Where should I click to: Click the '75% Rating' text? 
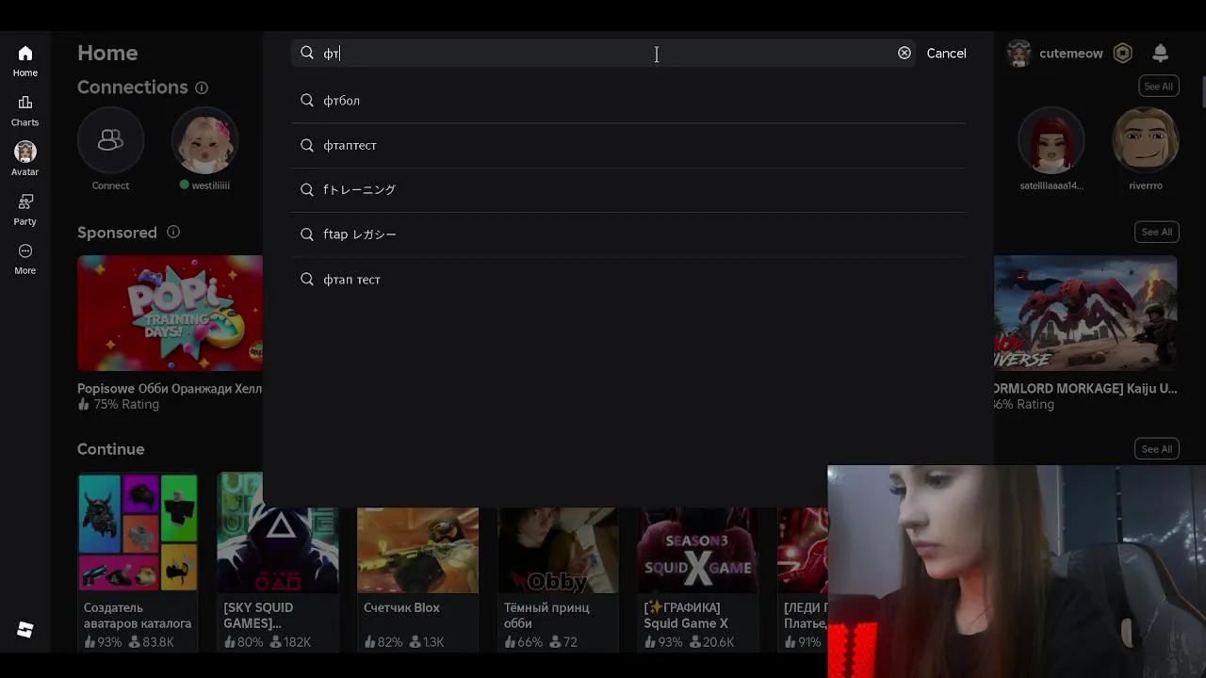click(x=126, y=404)
